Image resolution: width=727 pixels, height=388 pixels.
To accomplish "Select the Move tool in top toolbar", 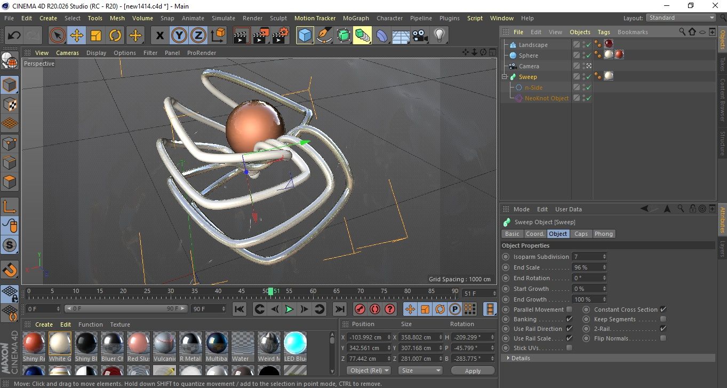I will click(x=77, y=36).
